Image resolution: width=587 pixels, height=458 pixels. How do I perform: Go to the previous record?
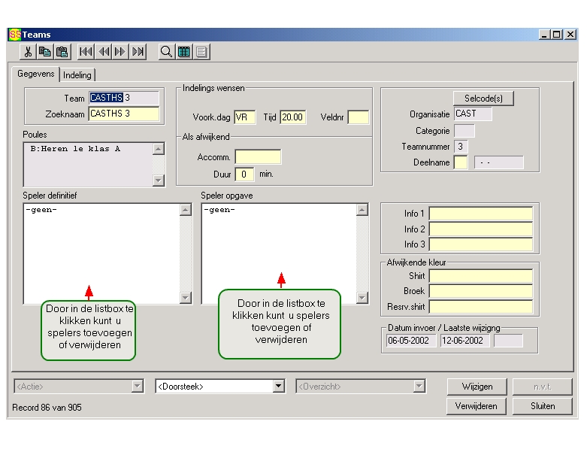point(104,52)
